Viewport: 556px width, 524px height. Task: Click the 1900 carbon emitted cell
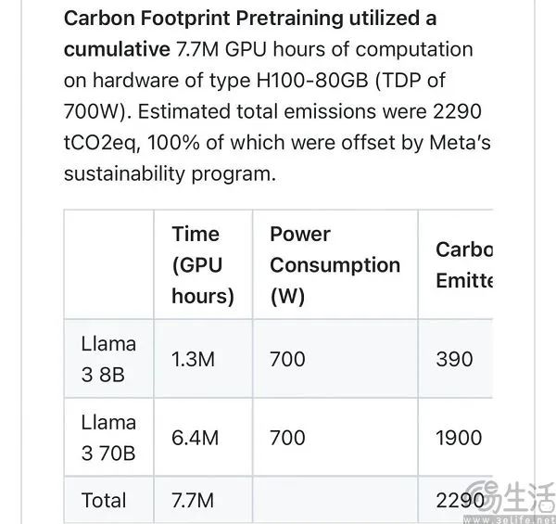click(x=459, y=438)
